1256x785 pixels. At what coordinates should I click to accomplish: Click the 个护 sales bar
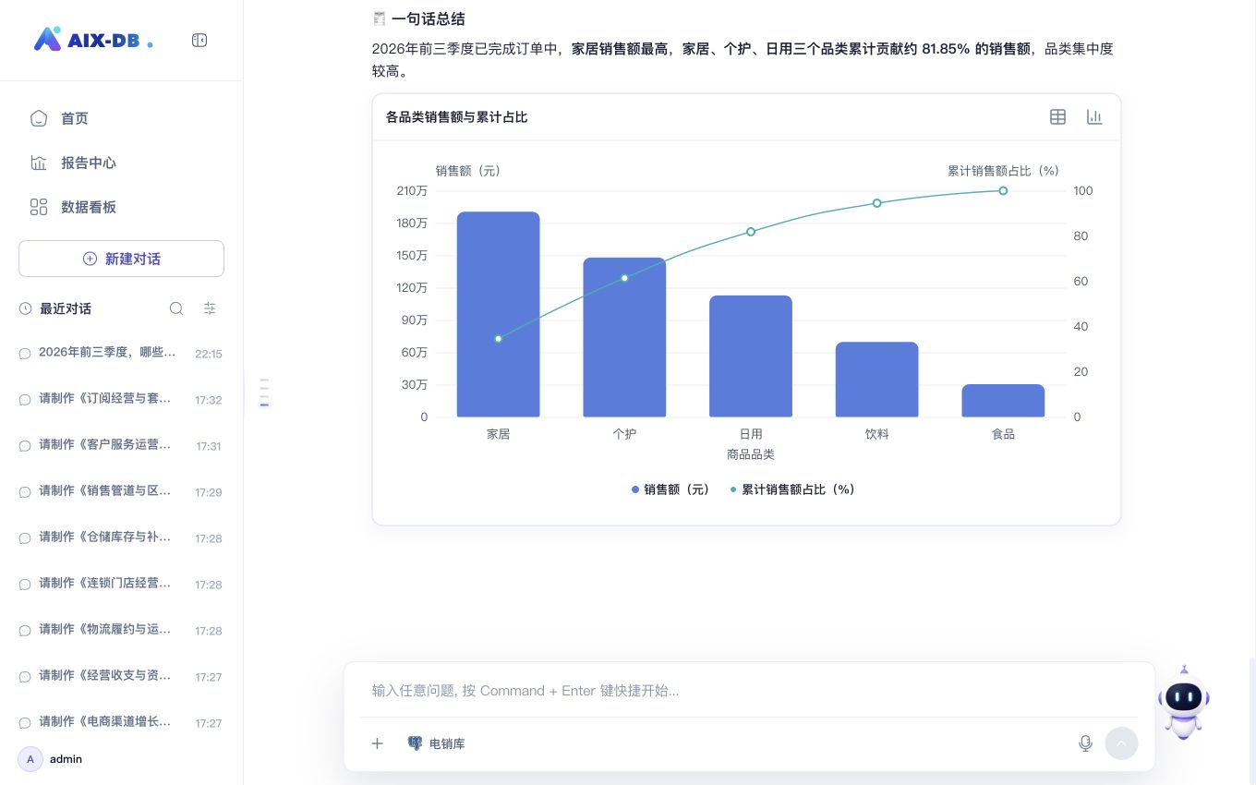coord(624,337)
